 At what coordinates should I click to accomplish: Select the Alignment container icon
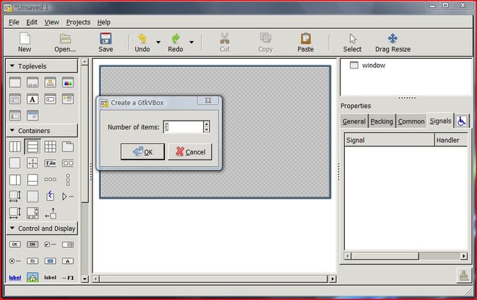point(50,213)
